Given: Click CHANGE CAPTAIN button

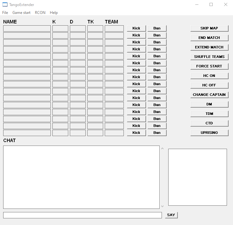Looking at the screenshot, I should (x=209, y=95).
